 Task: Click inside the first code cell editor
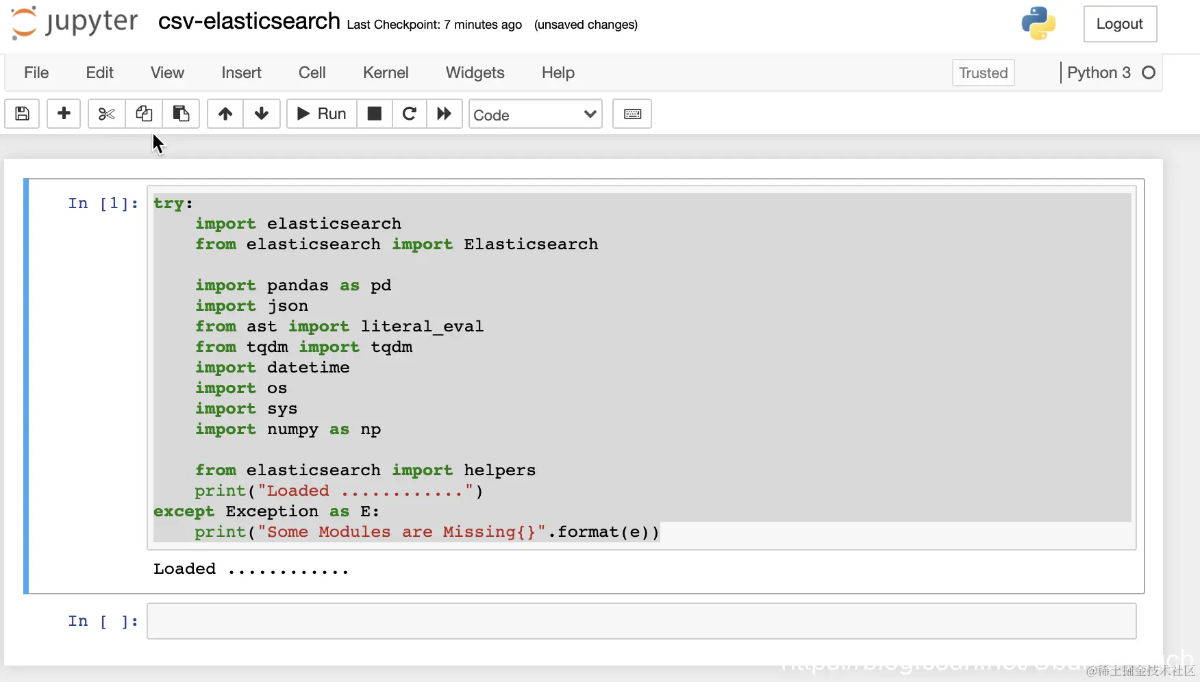tap(642, 368)
